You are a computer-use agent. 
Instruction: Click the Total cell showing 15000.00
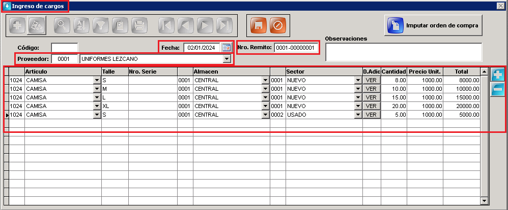pos(462,97)
